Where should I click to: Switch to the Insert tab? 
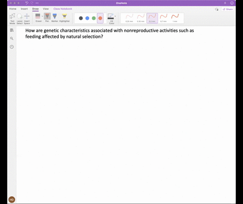click(24, 9)
